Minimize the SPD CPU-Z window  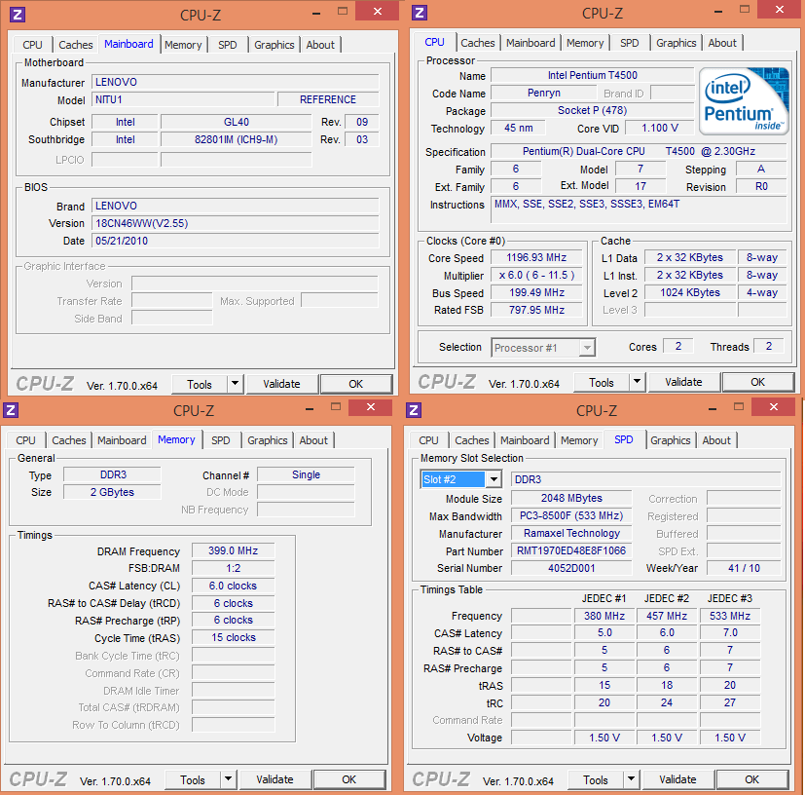point(713,408)
